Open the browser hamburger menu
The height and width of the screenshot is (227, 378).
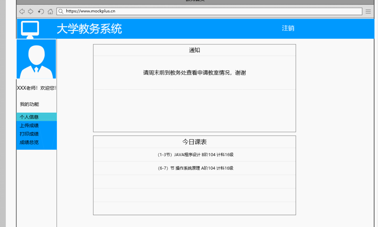coord(368,11)
